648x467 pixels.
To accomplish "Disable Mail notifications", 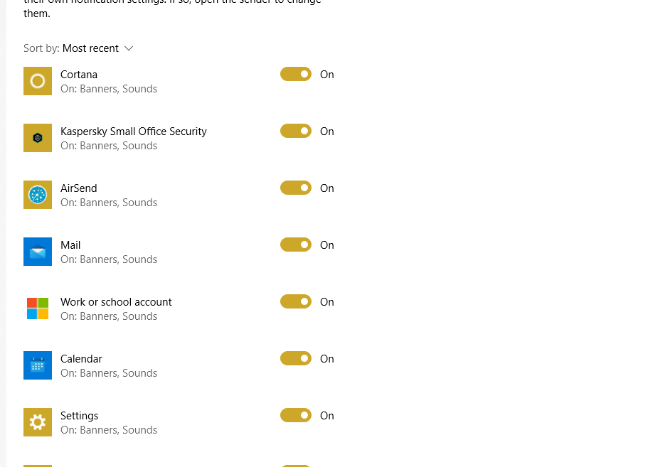I will [295, 245].
